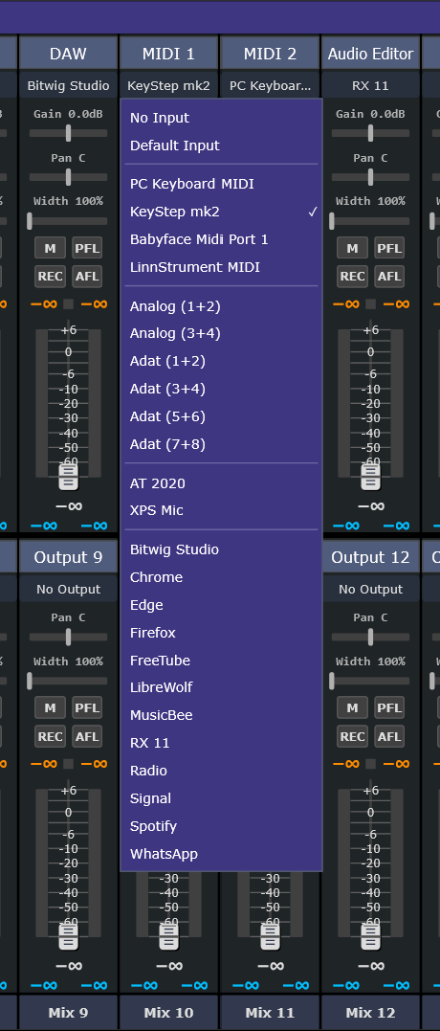Screen dimensions: 440x1031
Task: Choose Bitwig Studio in input menu
Action: [x=221, y=549]
